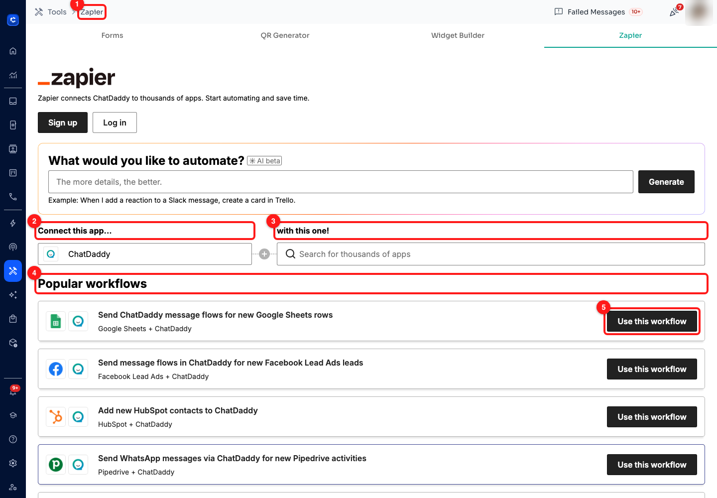Switch to the Forms tab
Image resolution: width=717 pixels, height=498 pixels.
(112, 35)
